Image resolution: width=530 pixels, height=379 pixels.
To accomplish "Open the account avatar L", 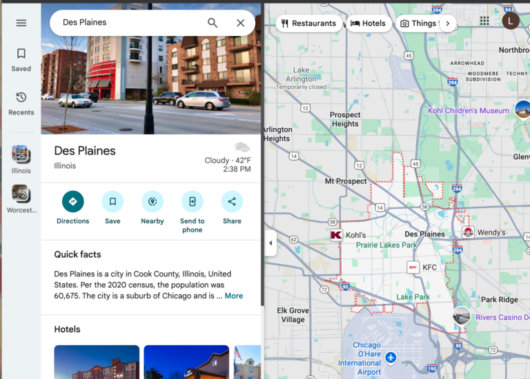I will [x=511, y=21].
